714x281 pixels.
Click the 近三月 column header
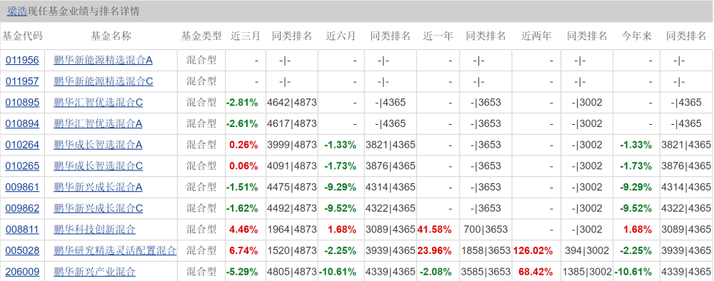tap(245, 36)
